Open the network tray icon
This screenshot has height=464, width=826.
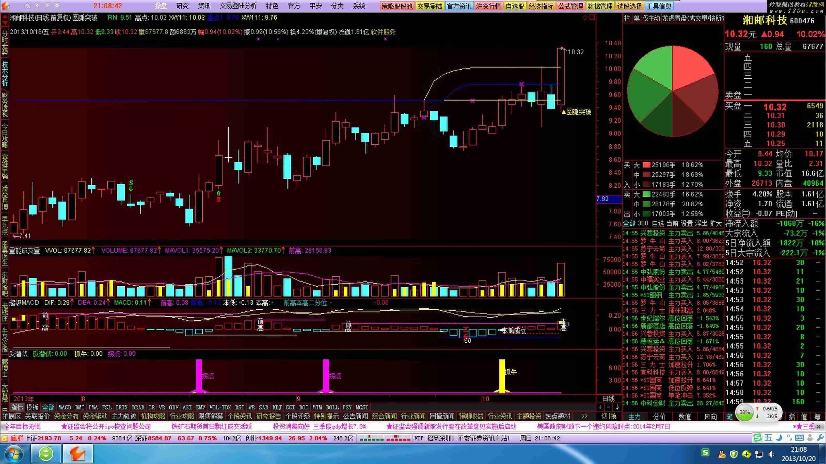point(759,454)
